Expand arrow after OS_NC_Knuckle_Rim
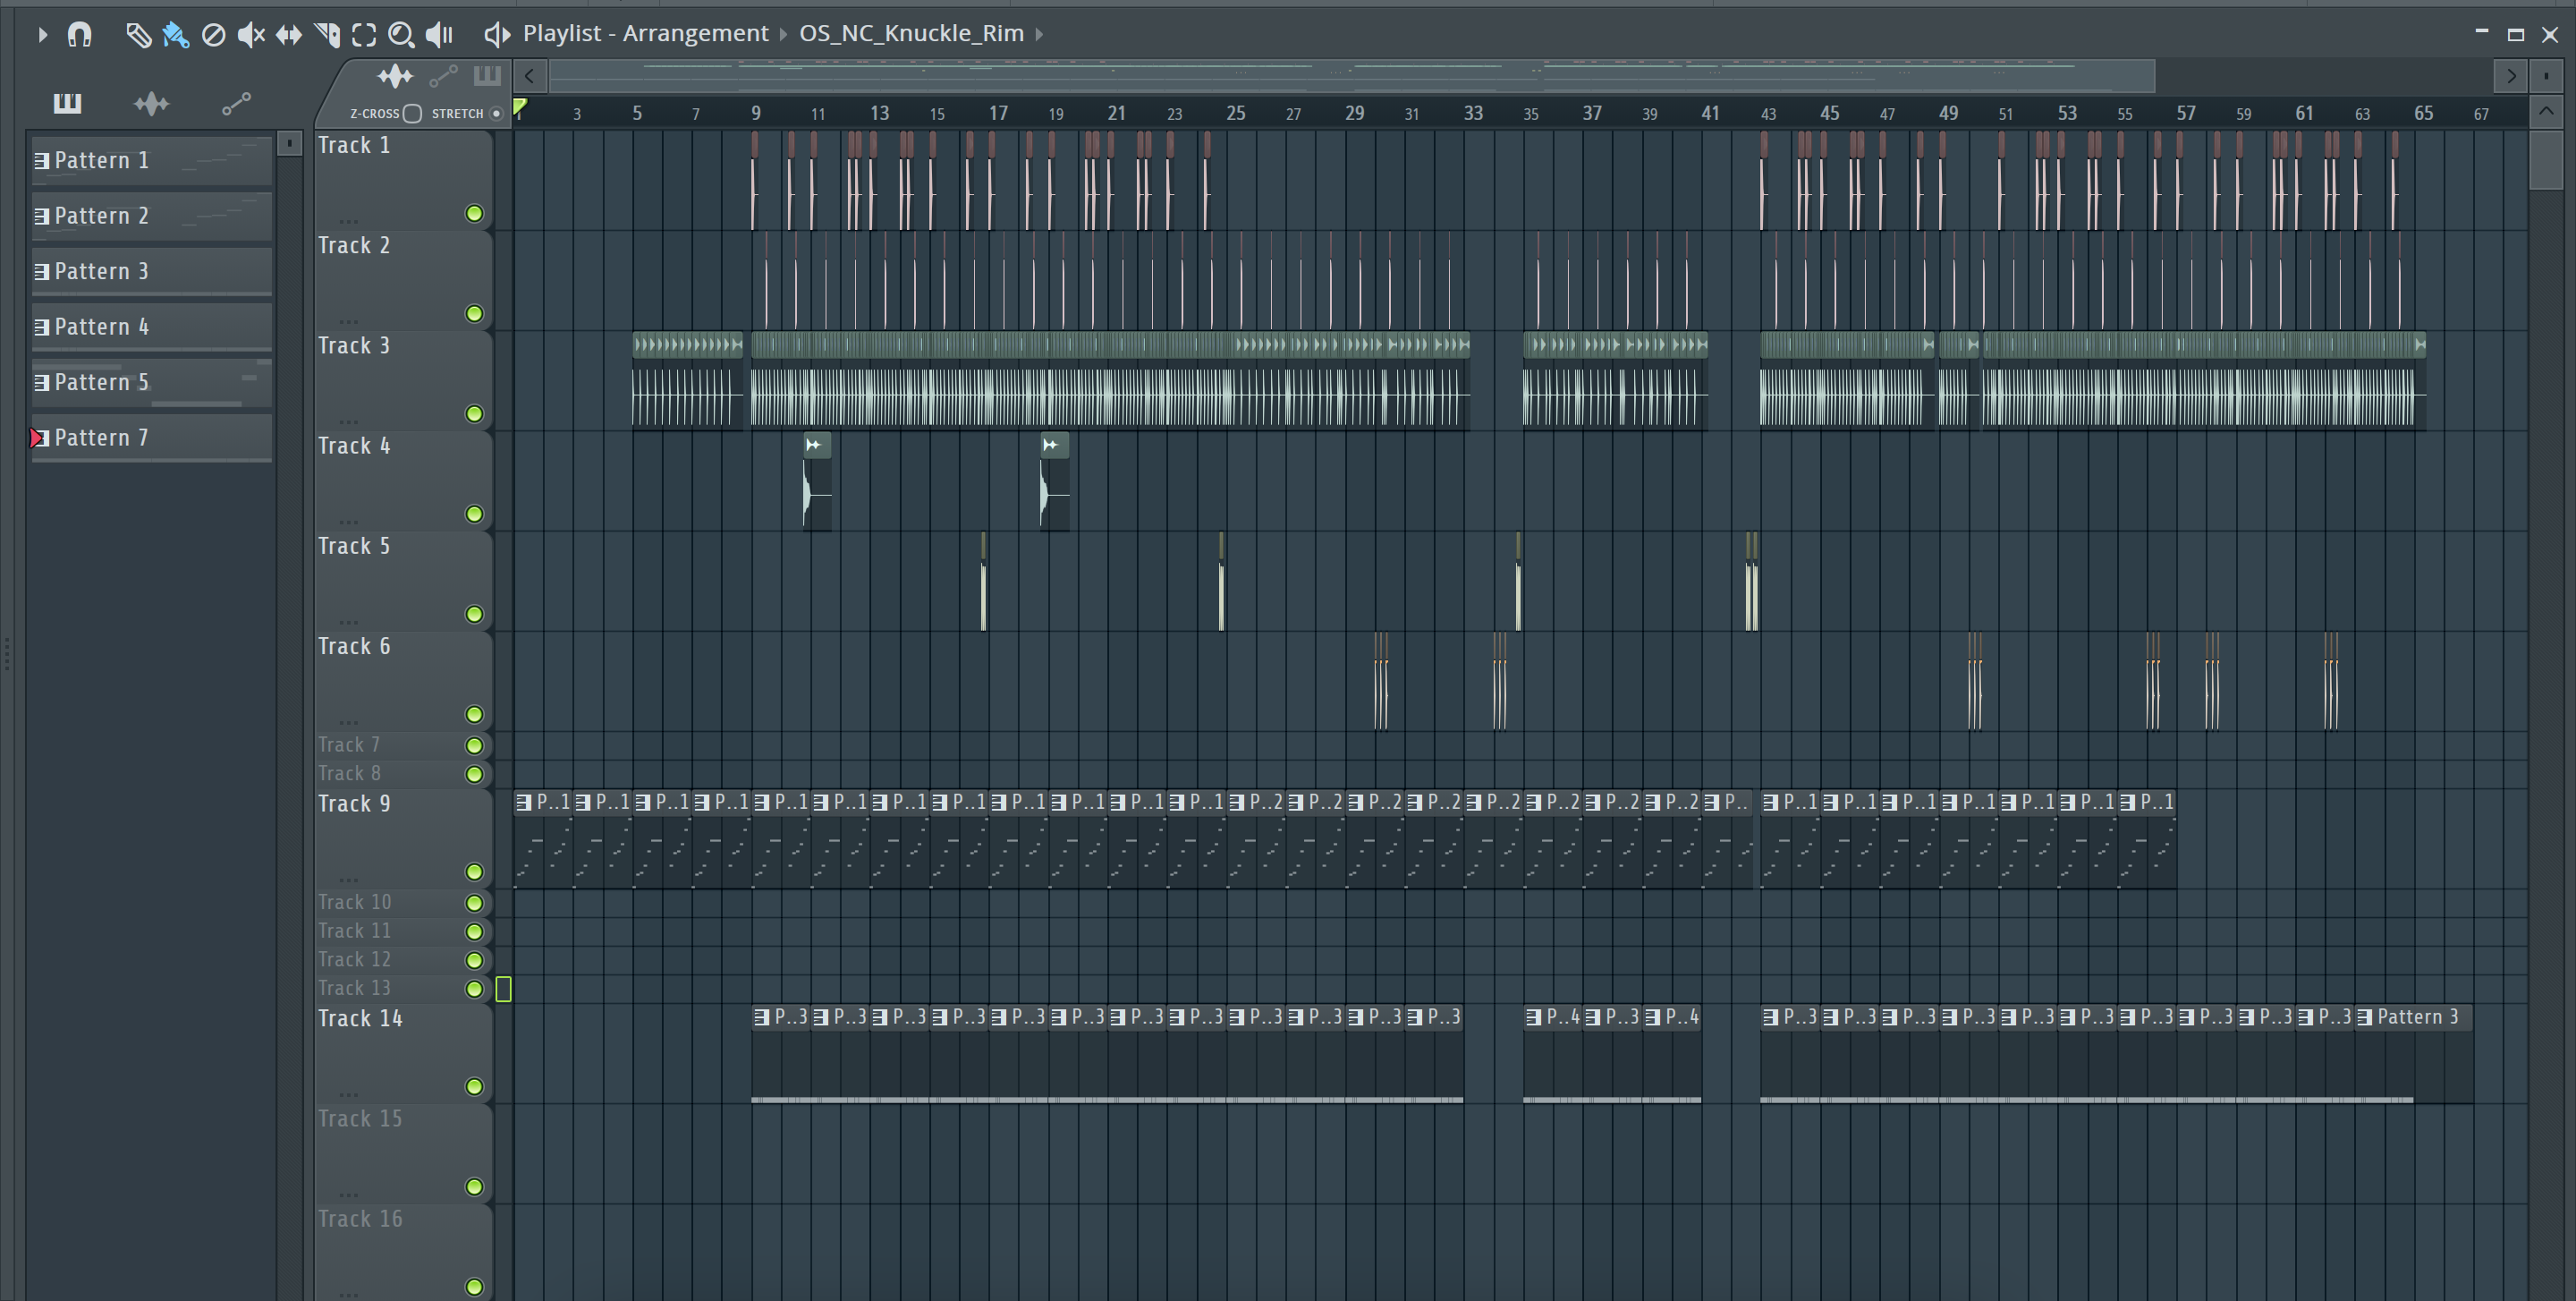Image resolution: width=2576 pixels, height=1301 pixels. [1039, 35]
